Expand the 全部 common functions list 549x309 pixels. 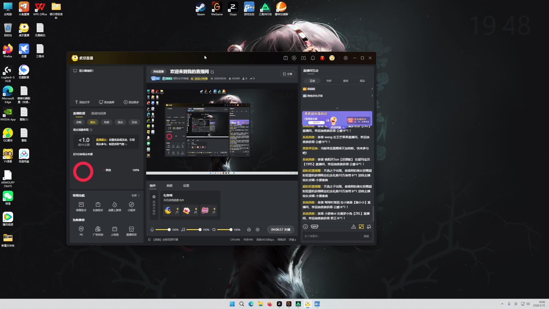click(136, 196)
